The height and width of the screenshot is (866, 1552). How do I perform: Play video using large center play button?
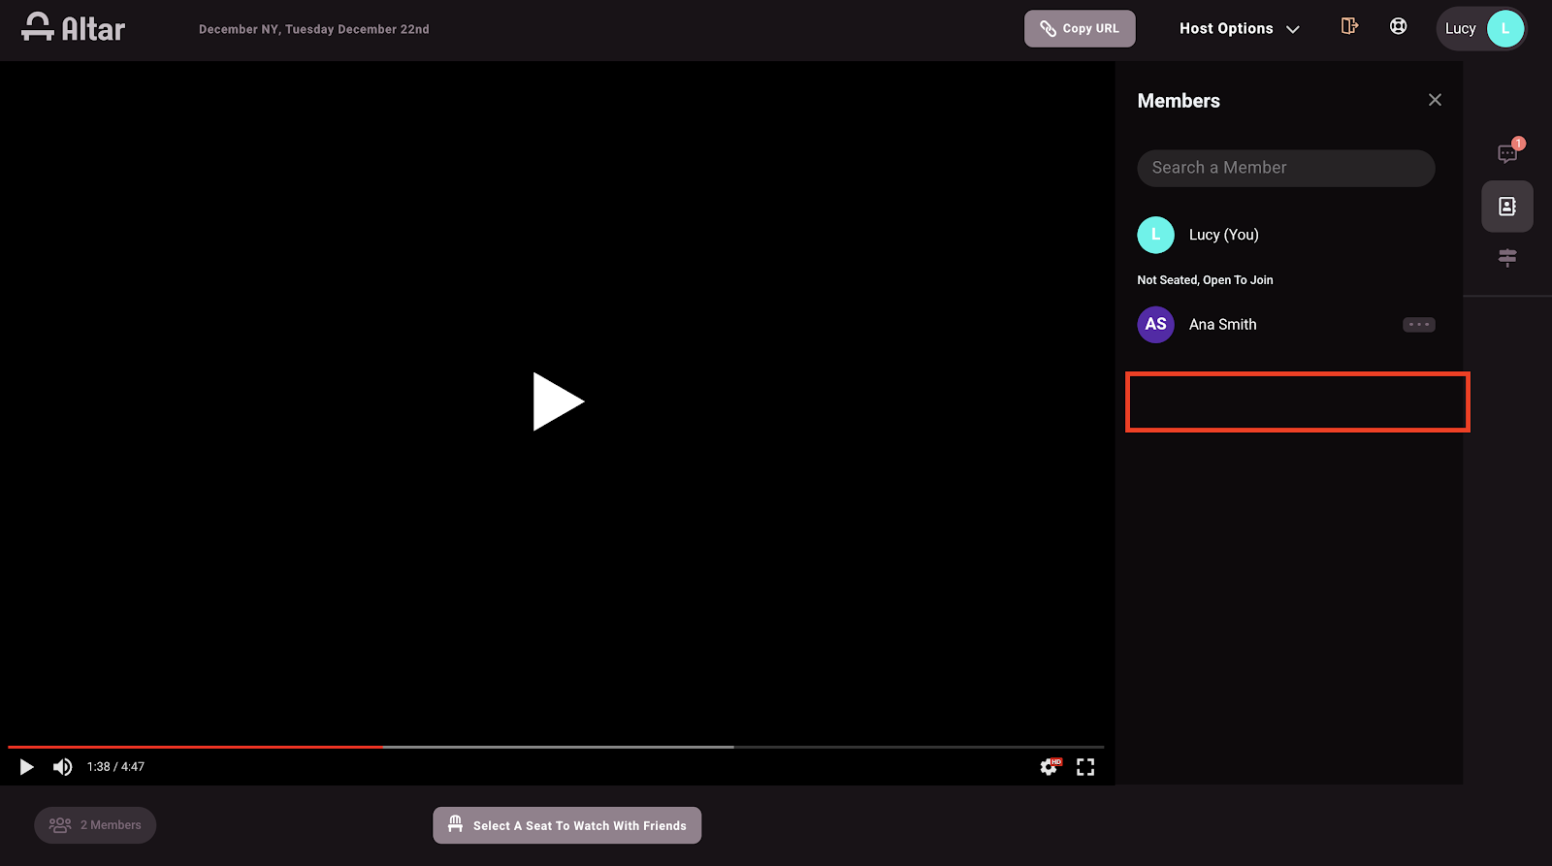tap(558, 401)
